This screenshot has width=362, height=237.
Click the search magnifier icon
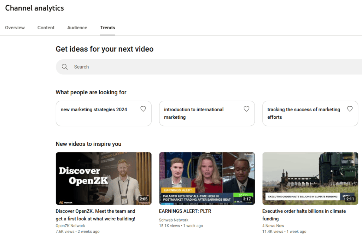pyautogui.click(x=65, y=67)
